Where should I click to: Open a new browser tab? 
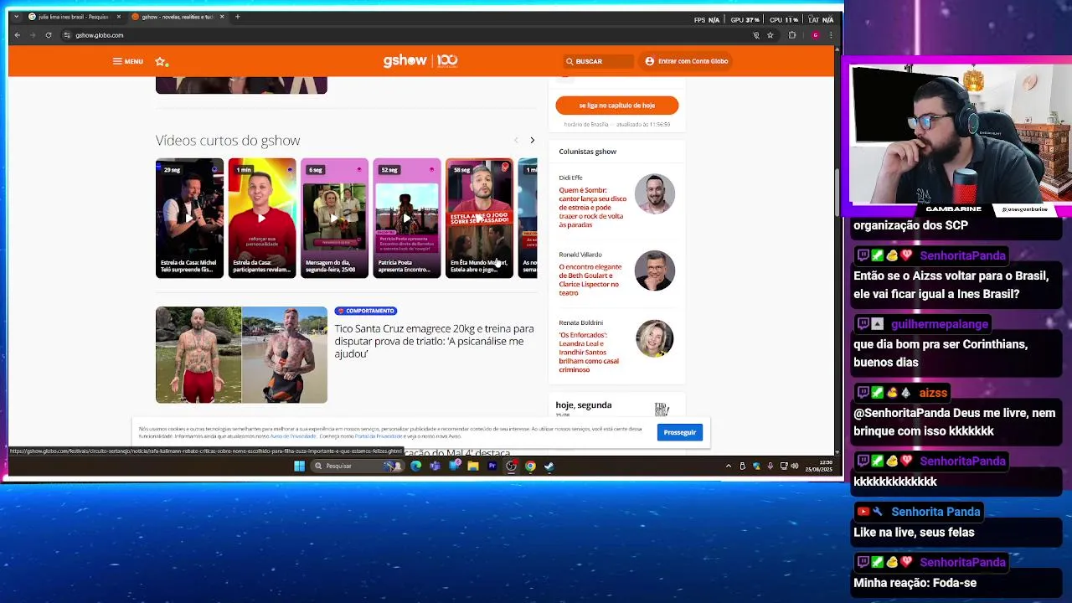(x=238, y=17)
